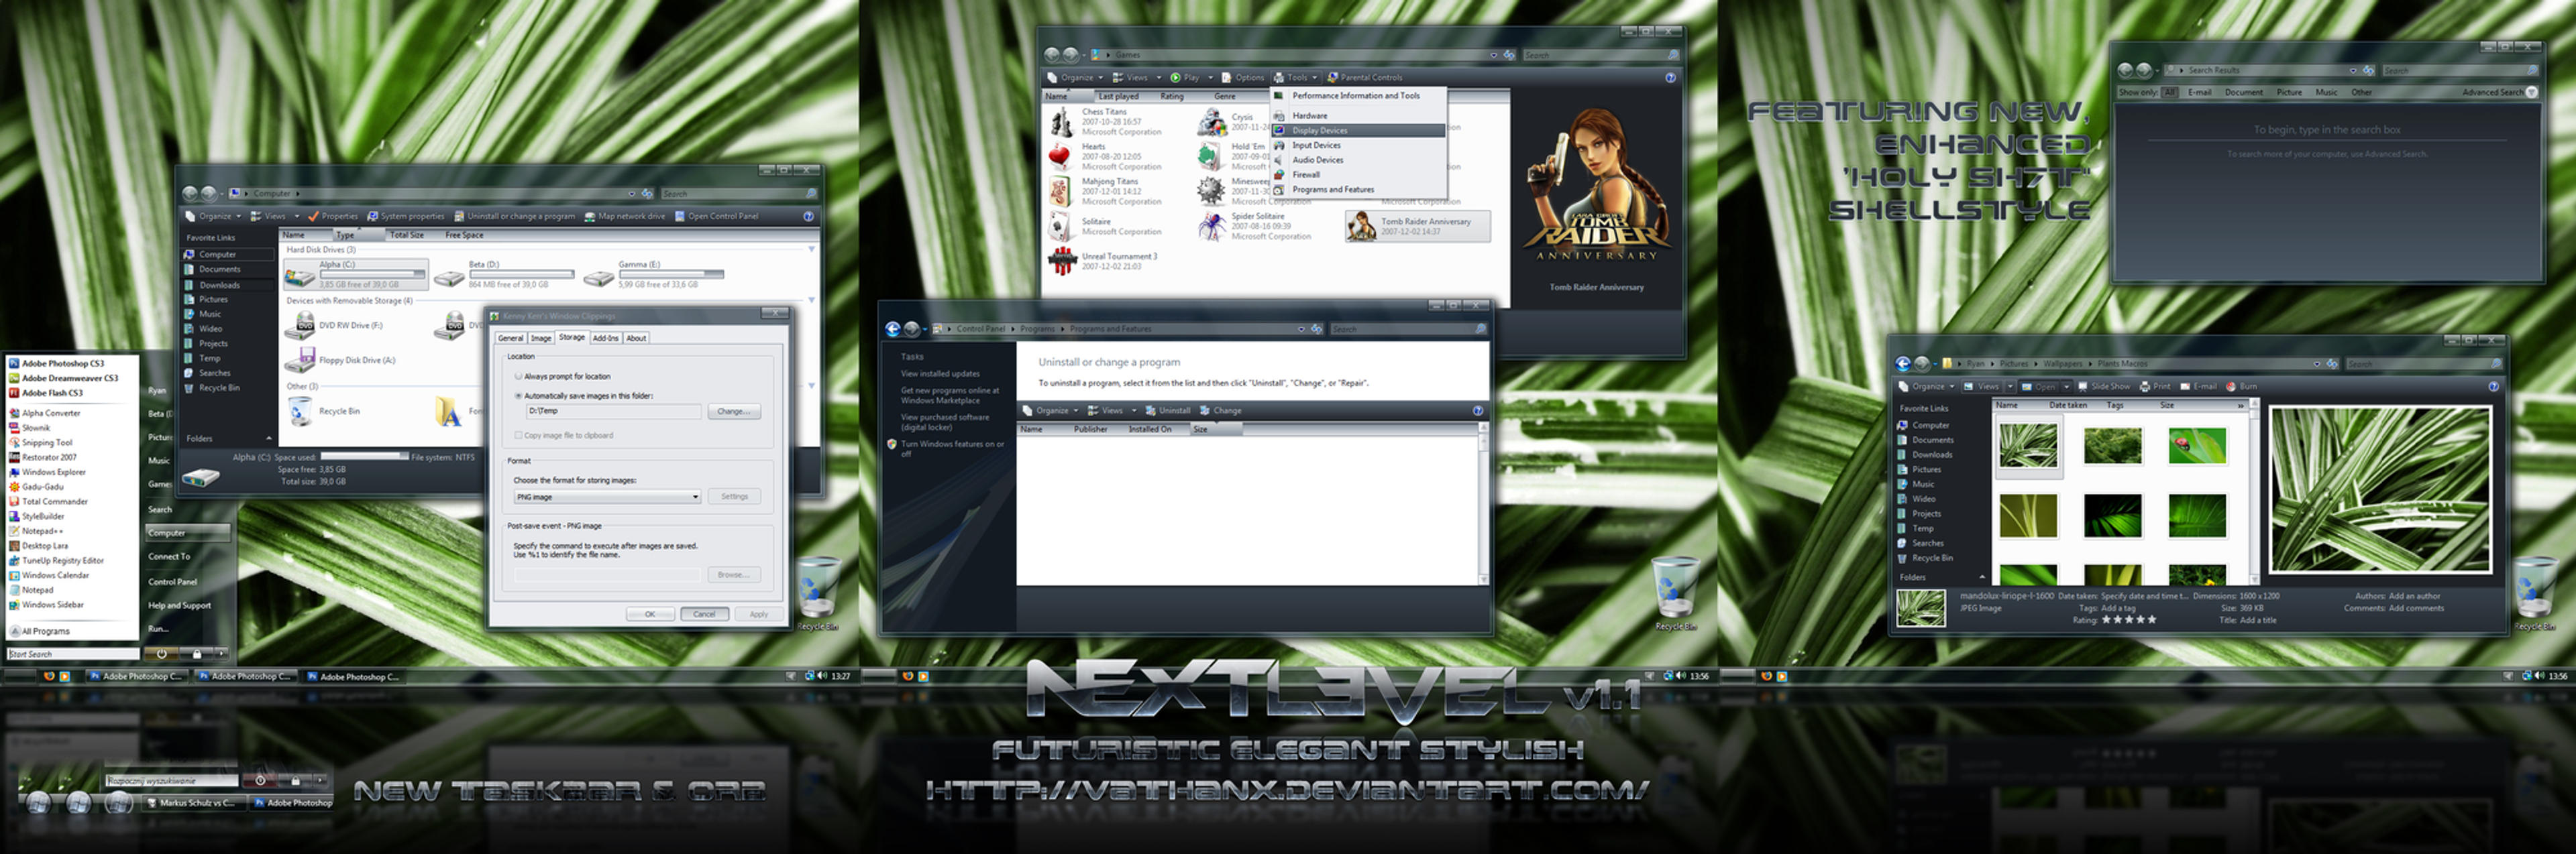Select the DVD RW Drive (F:) icon
The image size is (2576, 854).
(300, 326)
